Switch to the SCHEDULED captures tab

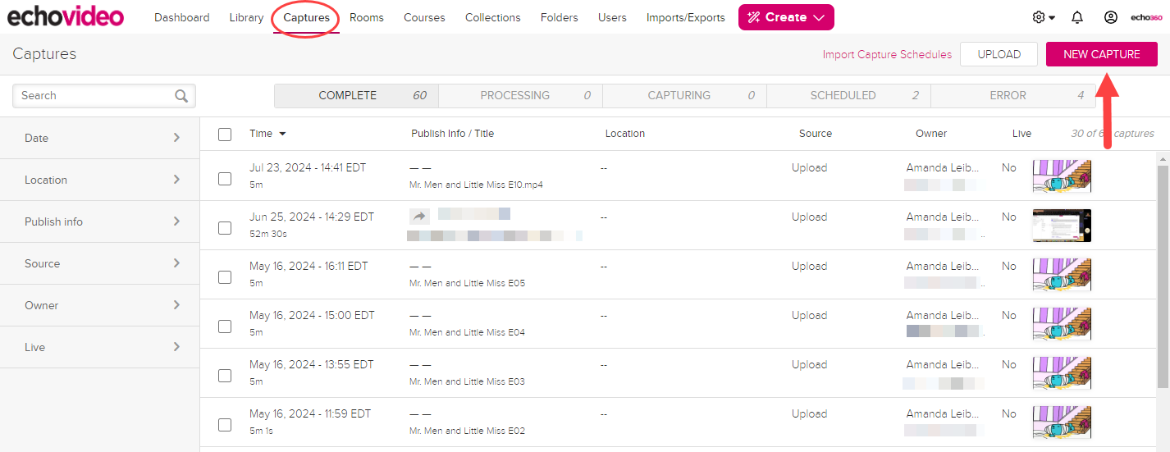tap(848, 95)
